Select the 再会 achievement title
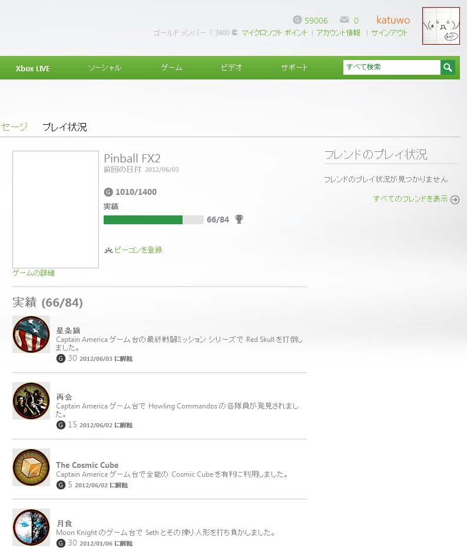Image resolution: width=467 pixels, height=555 pixels. point(64,397)
